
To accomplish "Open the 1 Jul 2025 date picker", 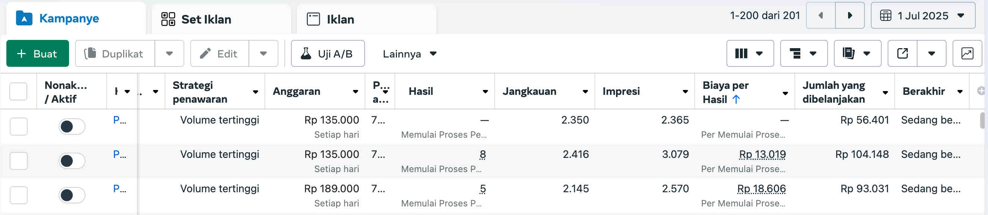I will [922, 15].
